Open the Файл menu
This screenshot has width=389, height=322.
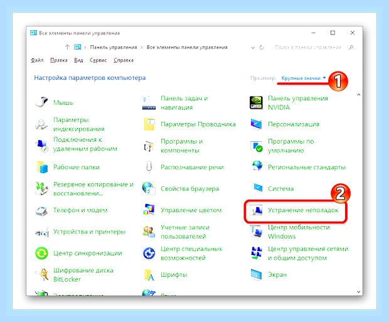37,60
